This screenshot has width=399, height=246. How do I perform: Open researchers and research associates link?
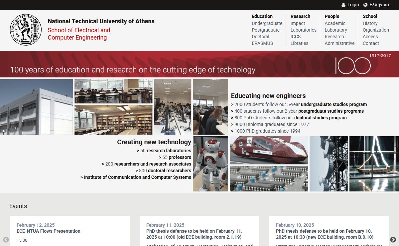click(153, 164)
